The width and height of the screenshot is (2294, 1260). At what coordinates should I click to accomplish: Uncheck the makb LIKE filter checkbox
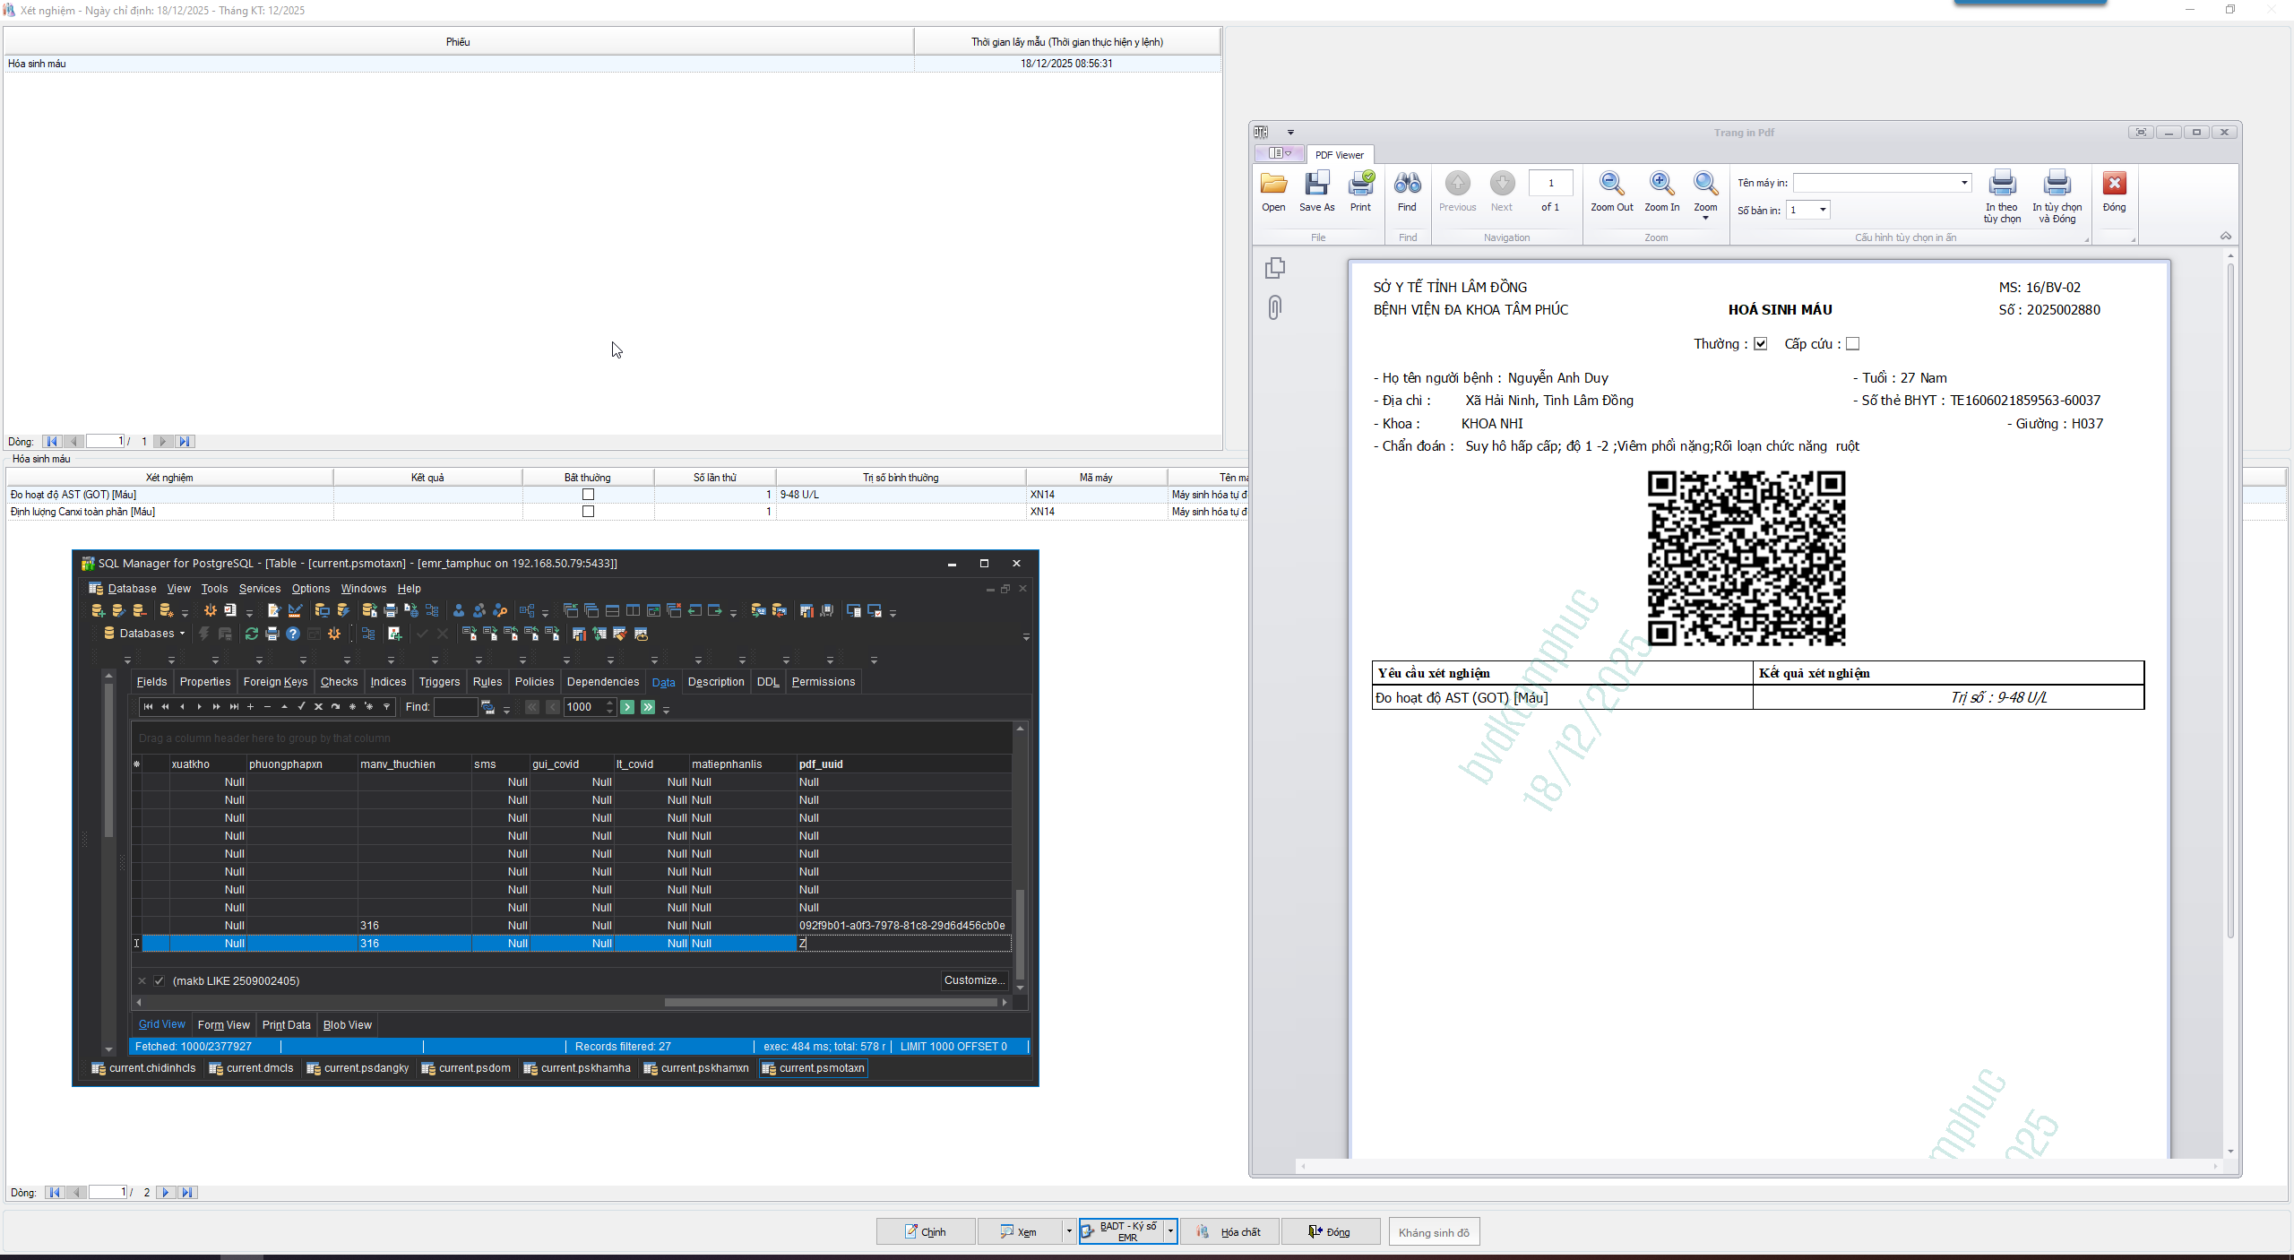tap(160, 981)
